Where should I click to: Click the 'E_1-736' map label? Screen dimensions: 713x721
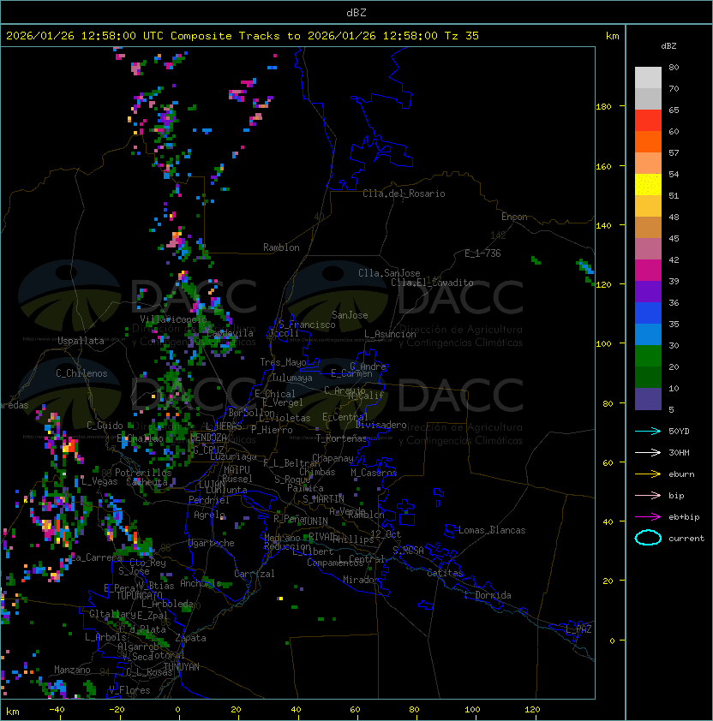point(482,253)
